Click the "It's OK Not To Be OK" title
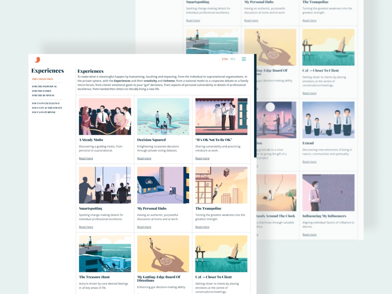Screen dimensions: 392x294 (x=214, y=140)
